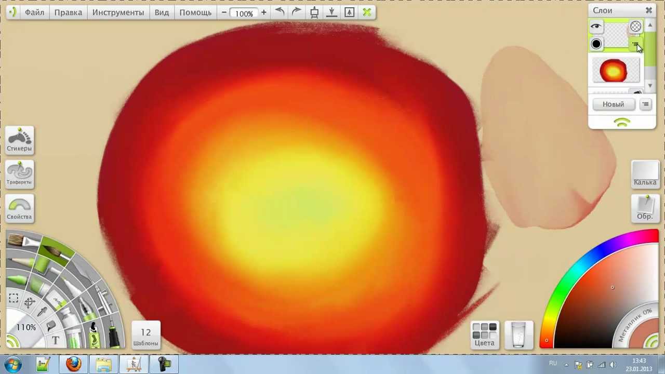Click the easel workbench mode icon
This screenshot has width=665, height=374.
pyautogui.click(x=314, y=12)
